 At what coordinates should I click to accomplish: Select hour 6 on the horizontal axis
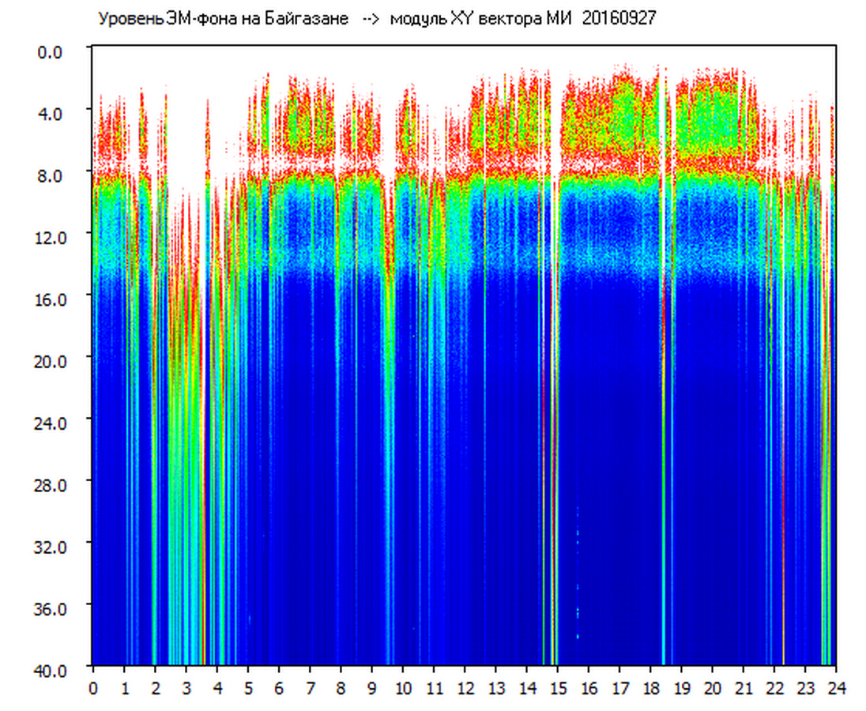pos(279,688)
